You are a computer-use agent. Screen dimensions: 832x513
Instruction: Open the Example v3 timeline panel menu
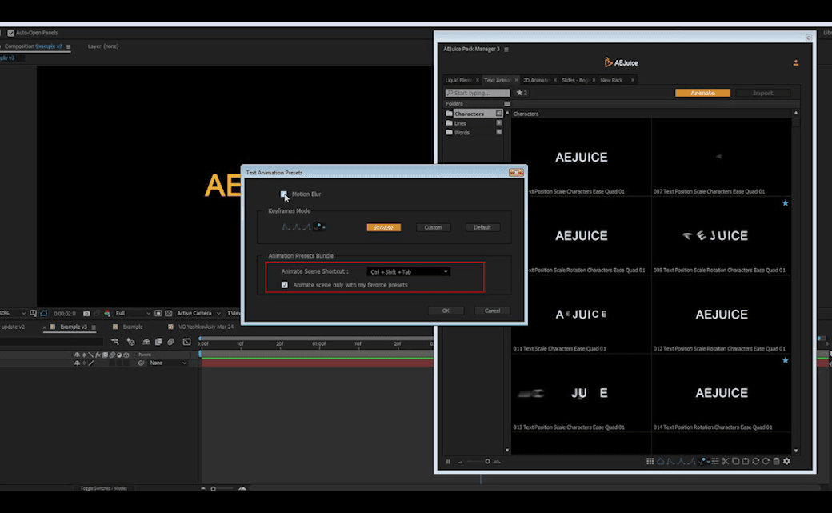pos(94,327)
